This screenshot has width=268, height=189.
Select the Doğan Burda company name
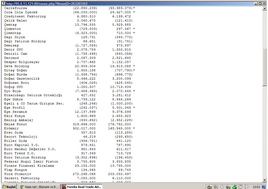click(16, 75)
